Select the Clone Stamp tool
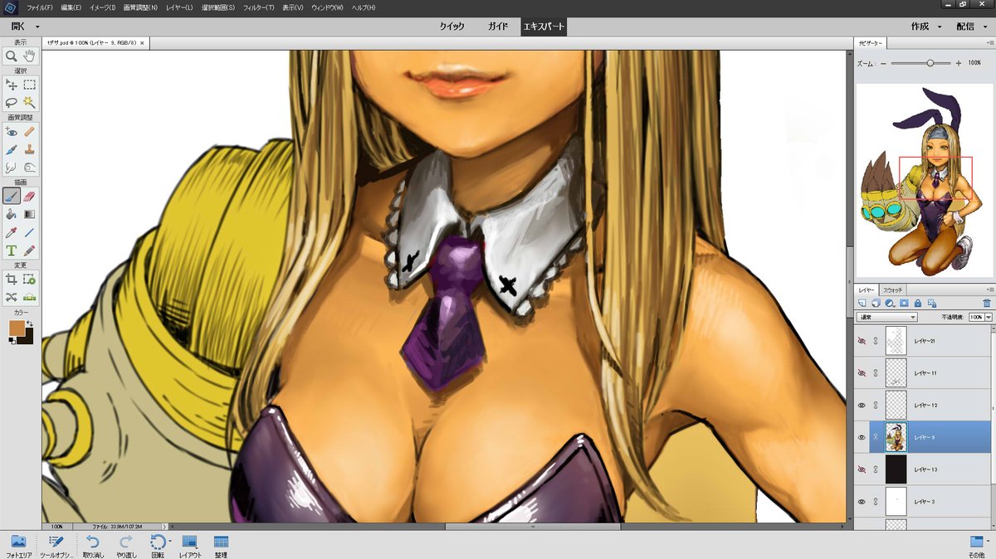Image resolution: width=996 pixels, height=559 pixels. pos(30,150)
